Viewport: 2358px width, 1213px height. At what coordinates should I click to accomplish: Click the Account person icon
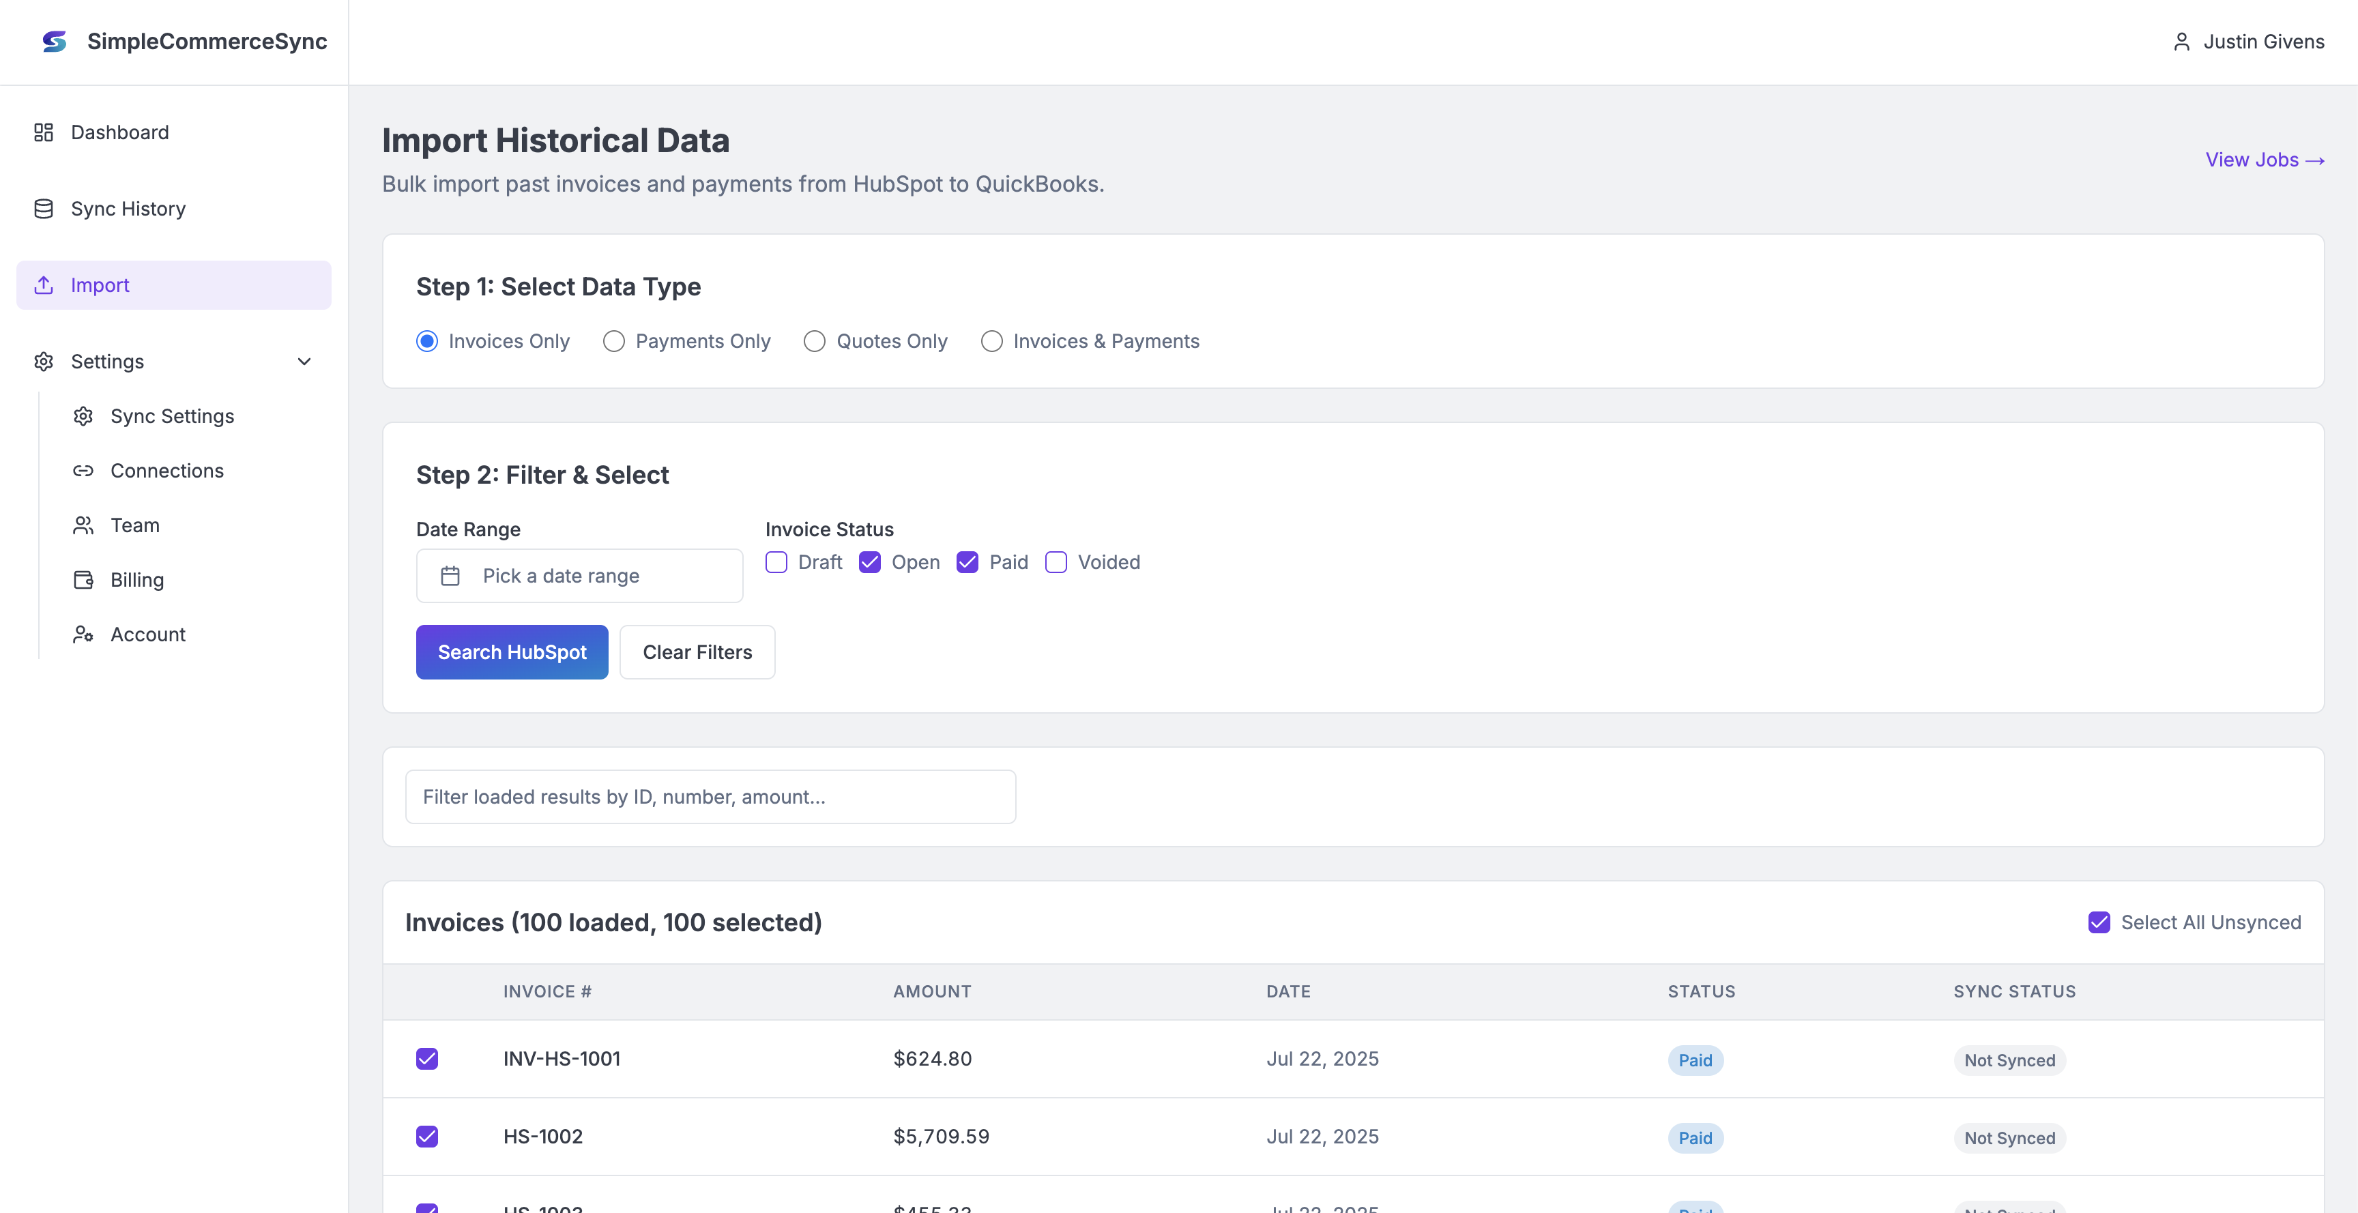tap(83, 634)
